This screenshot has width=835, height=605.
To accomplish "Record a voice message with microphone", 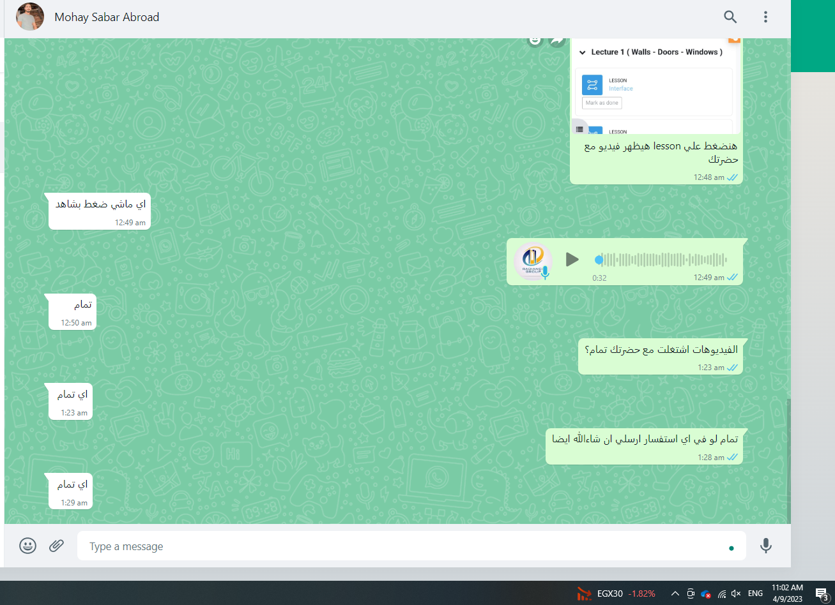I will pos(766,546).
